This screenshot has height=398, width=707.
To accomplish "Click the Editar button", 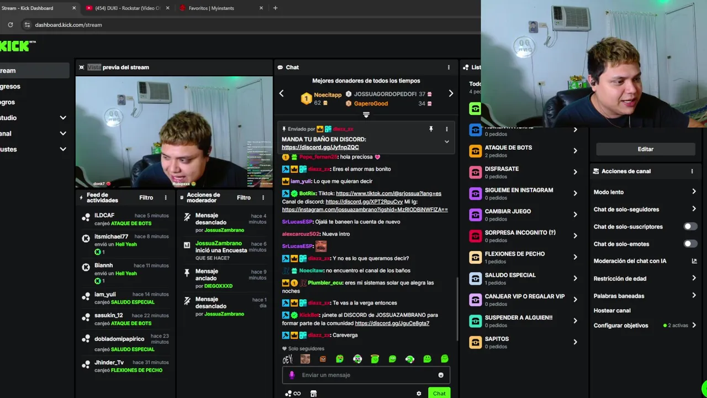I will 646,149.
